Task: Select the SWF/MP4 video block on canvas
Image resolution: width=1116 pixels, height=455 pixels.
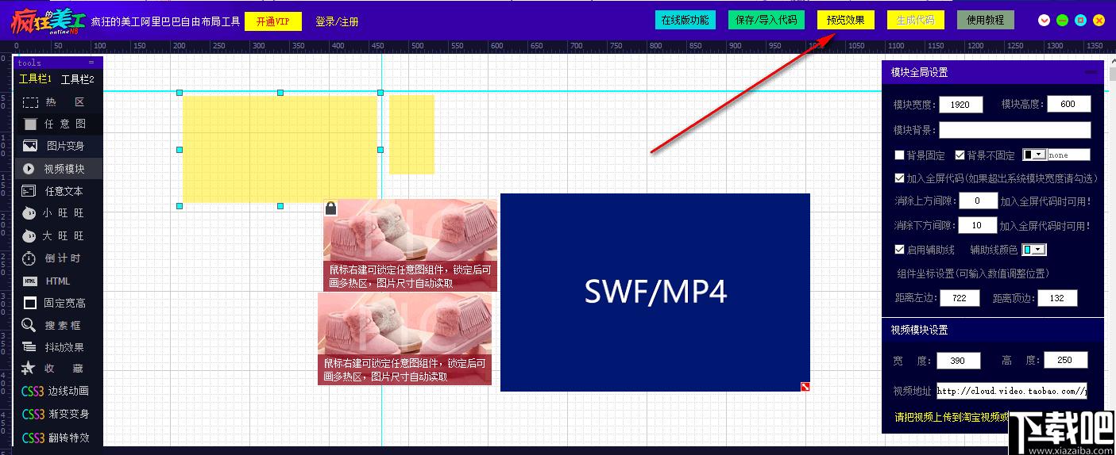Action: [655, 292]
